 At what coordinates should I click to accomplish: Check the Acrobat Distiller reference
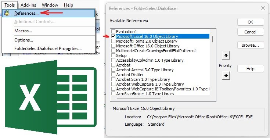113,75
